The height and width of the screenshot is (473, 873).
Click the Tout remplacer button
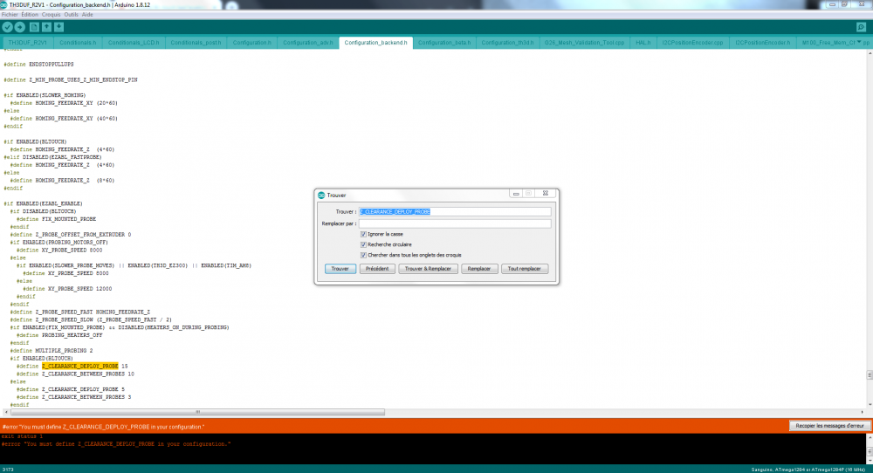click(525, 269)
